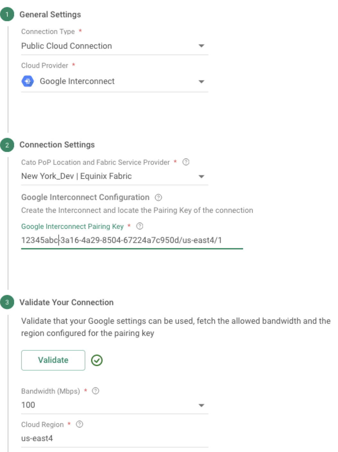Screen dimensions: 338x452
Task: Click the help icon beside Google Interconnect Pairing Key
Action: coord(139,226)
